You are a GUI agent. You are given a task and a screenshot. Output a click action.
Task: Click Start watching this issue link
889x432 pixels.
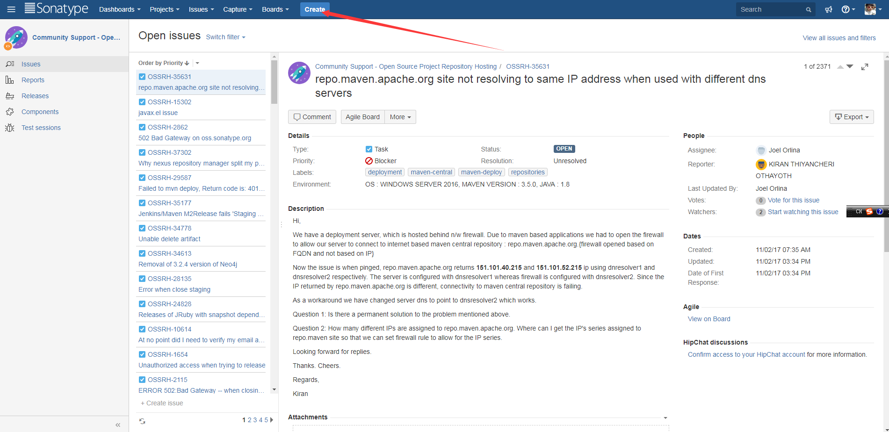pos(803,212)
